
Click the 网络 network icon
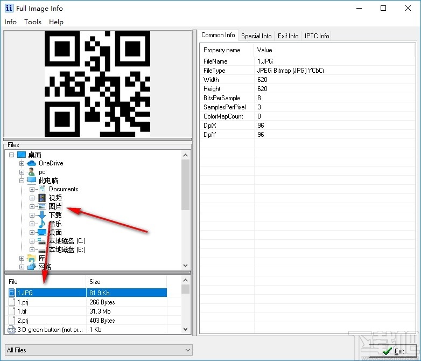pos(32,266)
